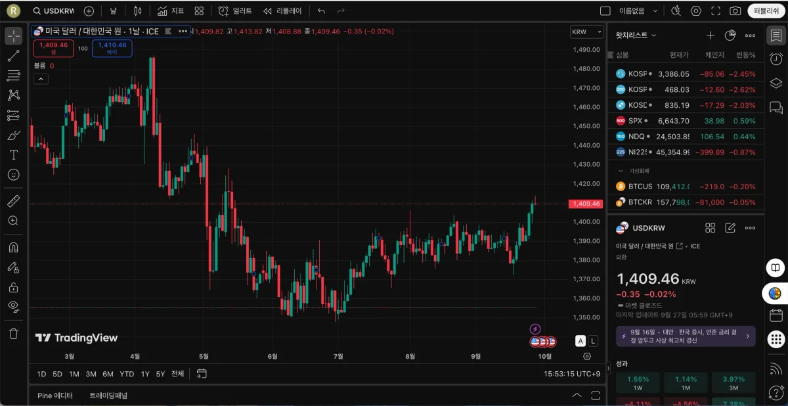
Task: Delete drawings with the trash icon
Action: (x=13, y=333)
